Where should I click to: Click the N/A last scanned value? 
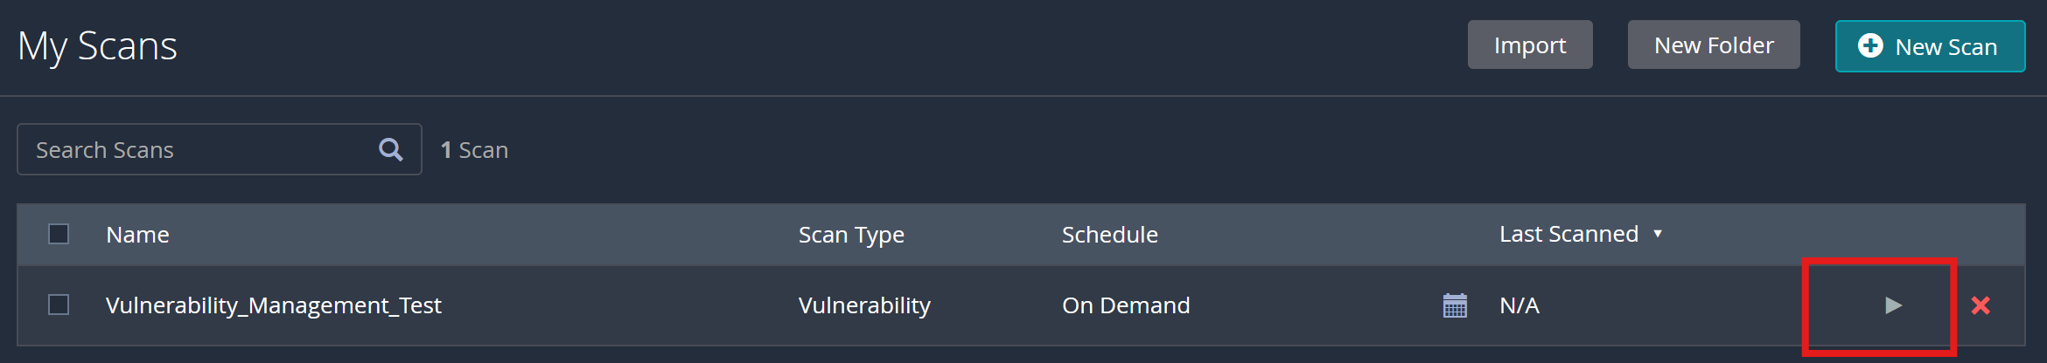1520,305
